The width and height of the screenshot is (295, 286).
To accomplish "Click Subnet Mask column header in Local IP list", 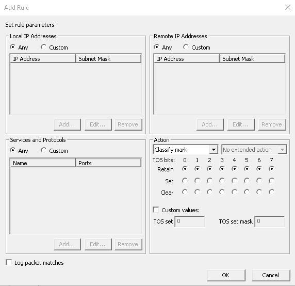I will point(108,58).
